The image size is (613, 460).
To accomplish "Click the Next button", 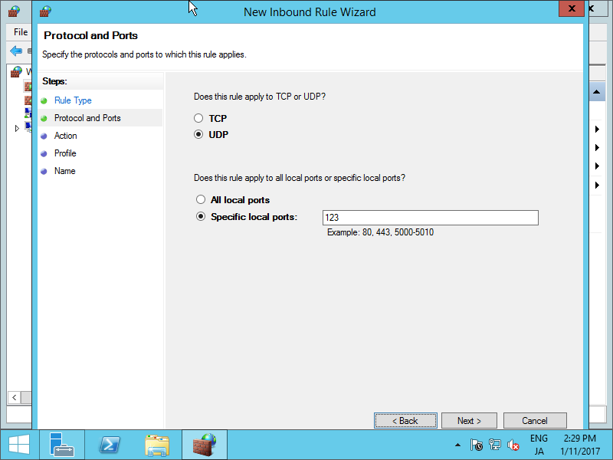I will coord(469,421).
